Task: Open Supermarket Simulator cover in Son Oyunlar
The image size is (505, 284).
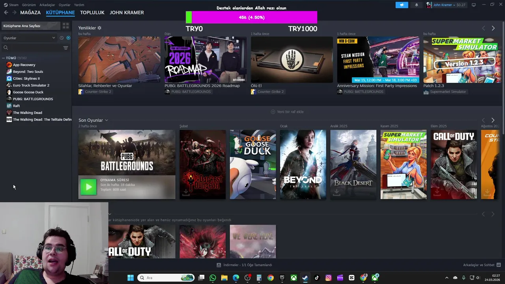Action: point(404,164)
